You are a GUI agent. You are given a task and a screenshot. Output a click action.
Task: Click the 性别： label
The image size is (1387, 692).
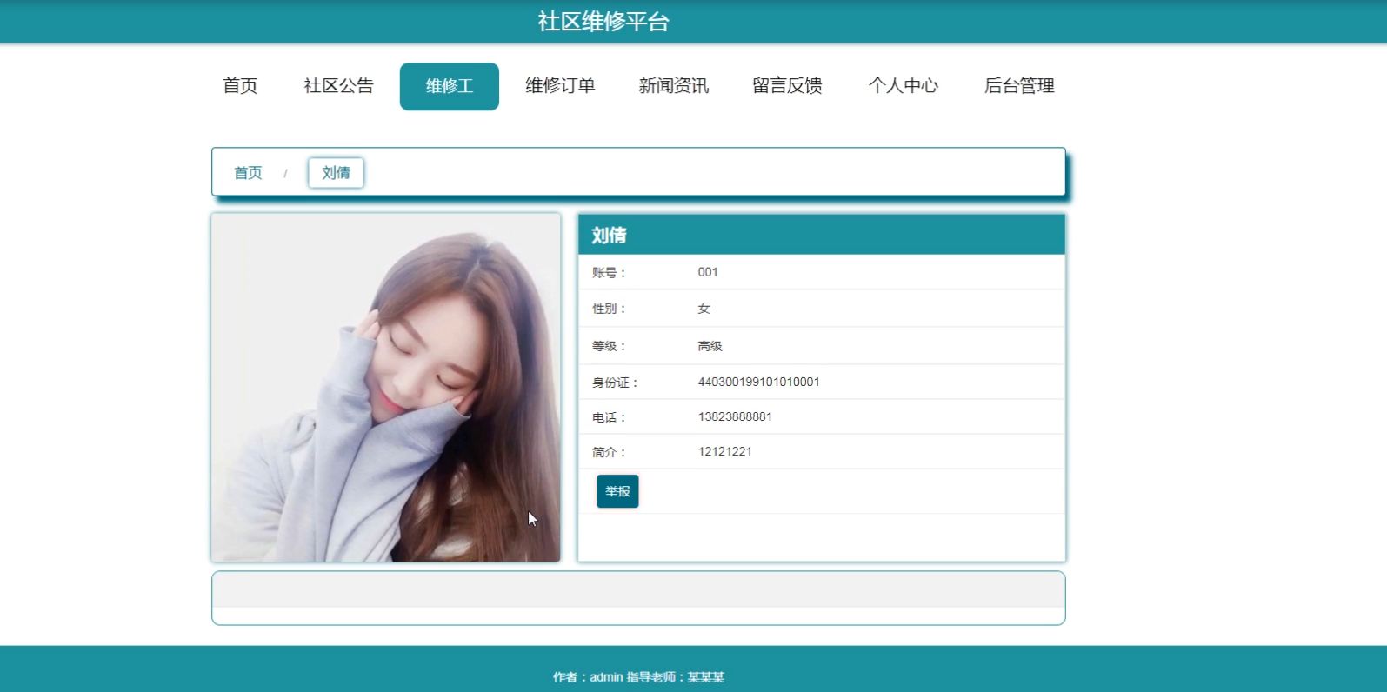(x=610, y=309)
